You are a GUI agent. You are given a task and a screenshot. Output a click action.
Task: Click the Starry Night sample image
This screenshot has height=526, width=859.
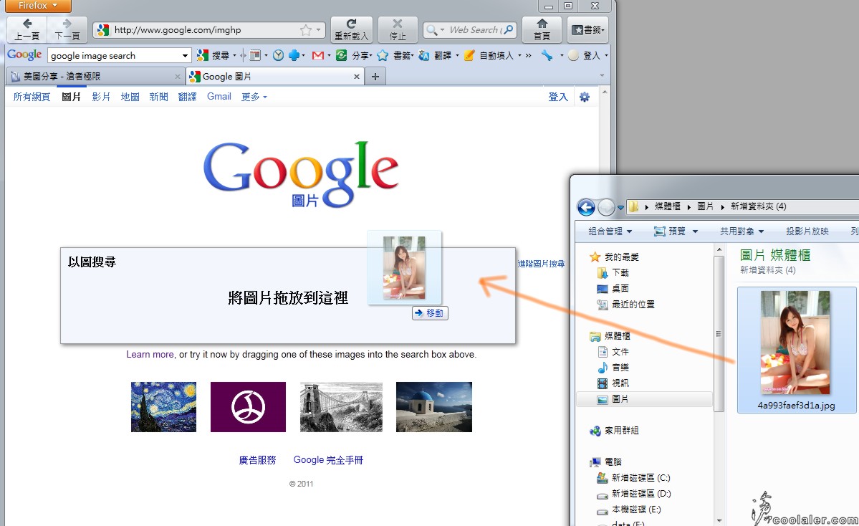coord(163,407)
